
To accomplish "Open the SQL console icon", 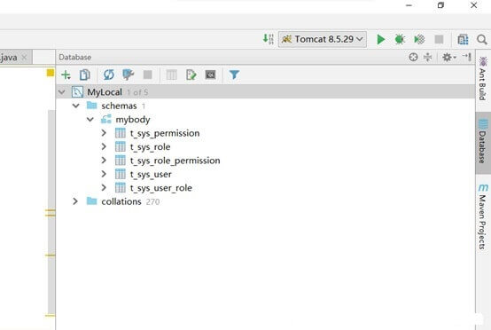I will [210, 75].
